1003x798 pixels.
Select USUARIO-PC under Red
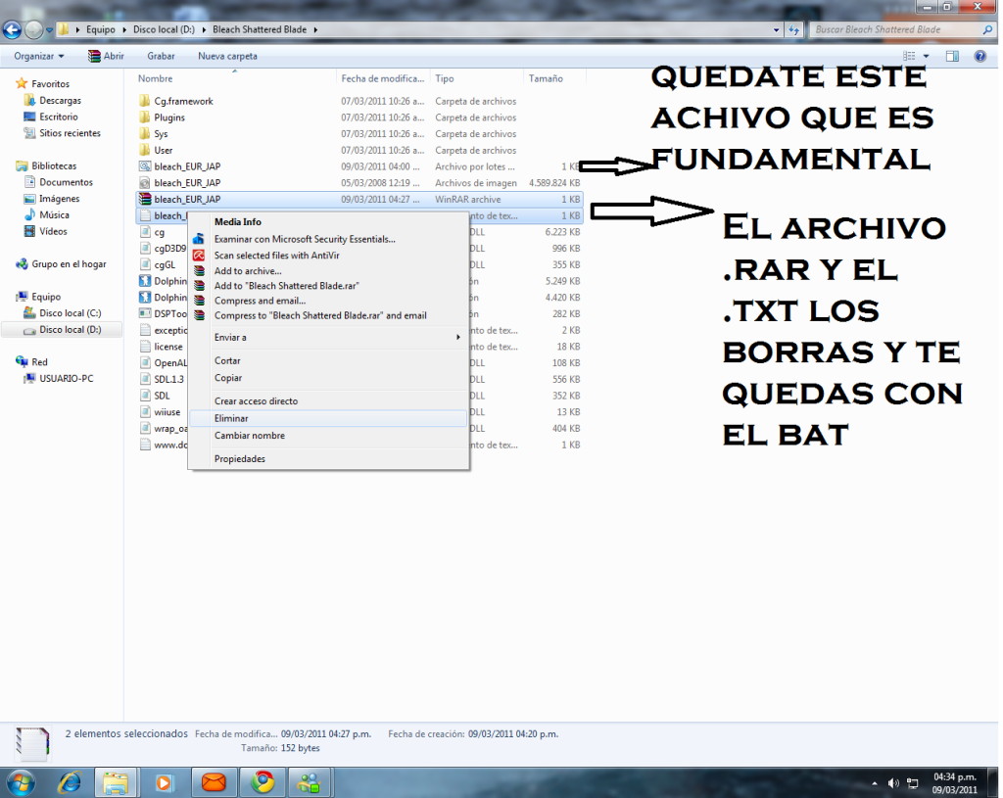pos(66,379)
